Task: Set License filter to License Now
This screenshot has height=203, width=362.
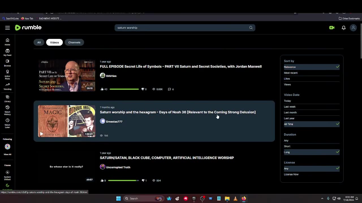Action: point(312,174)
